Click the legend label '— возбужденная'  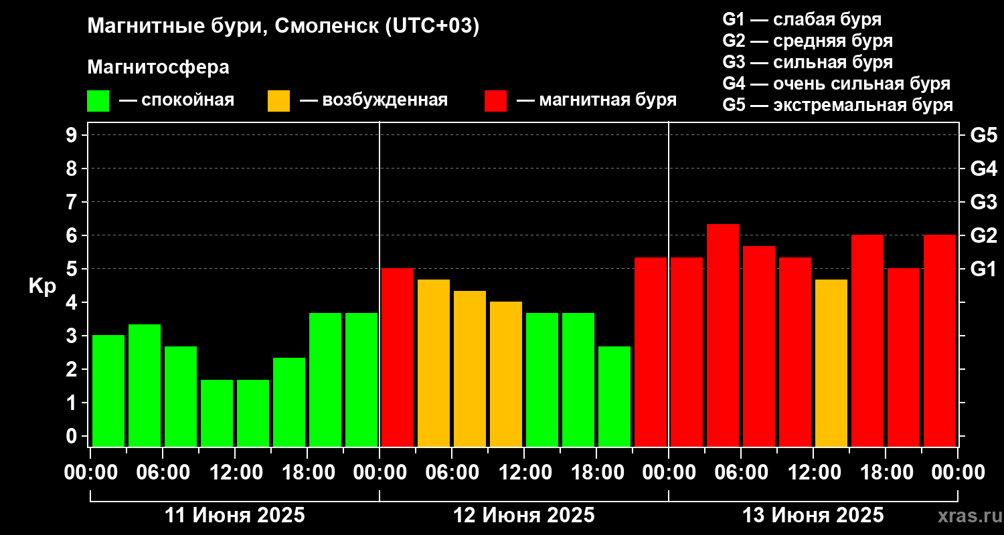click(373, 100)
